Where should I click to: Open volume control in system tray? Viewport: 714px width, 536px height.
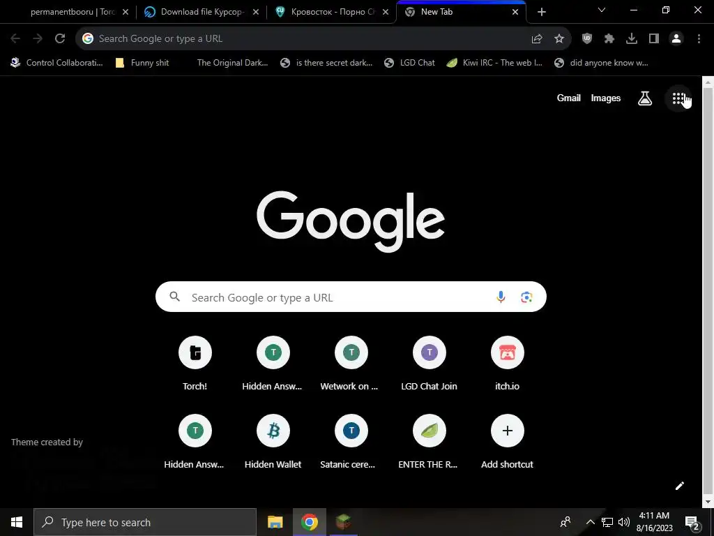point(624,522)
